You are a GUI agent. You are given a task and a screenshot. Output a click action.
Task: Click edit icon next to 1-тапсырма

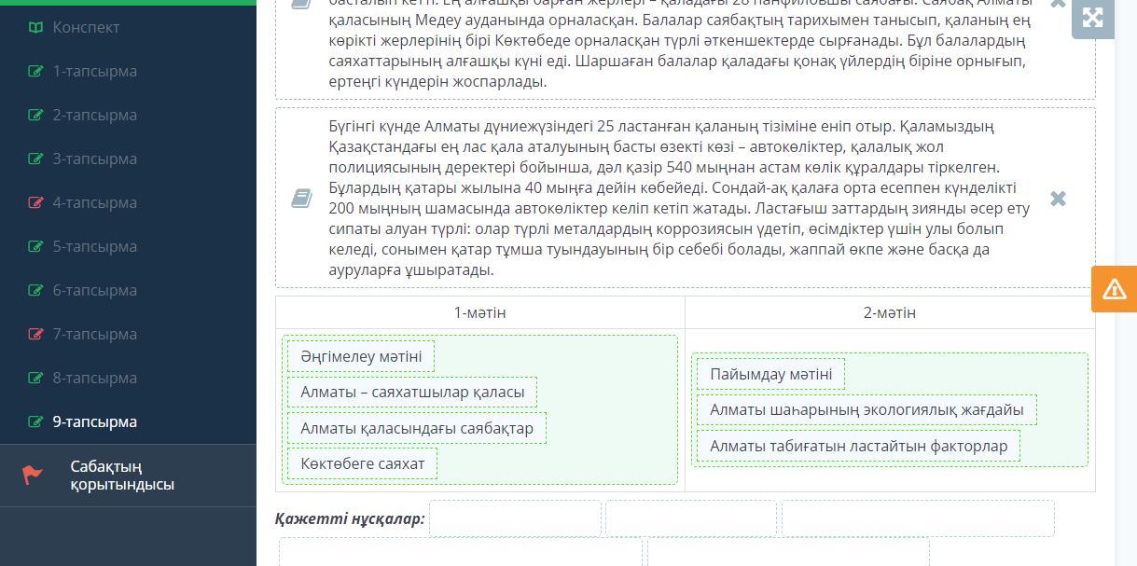35,71
